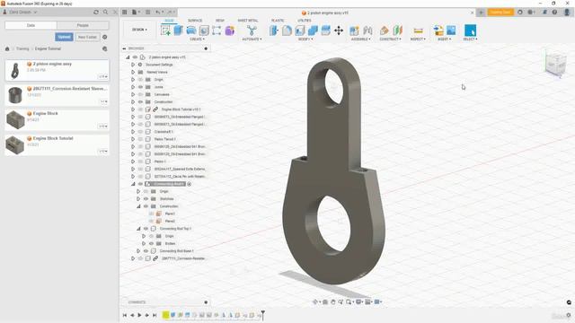Viewport: 575px width, 323px height.
Task: Hide the Connecting Rod Base component
Action: click(x=146, y=251)
